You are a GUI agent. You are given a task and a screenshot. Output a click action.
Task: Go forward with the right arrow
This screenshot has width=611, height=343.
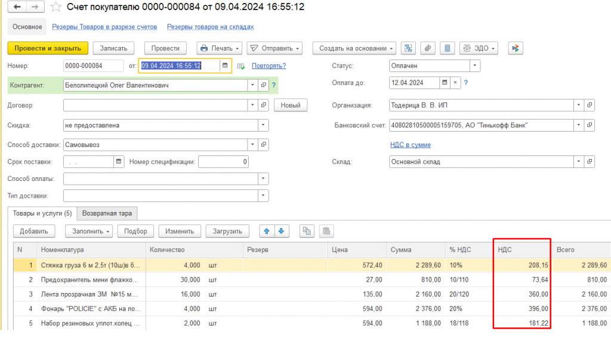click(x=35, y=7)
